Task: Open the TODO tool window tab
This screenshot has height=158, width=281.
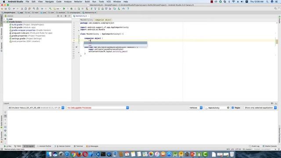Action: [x=18, y=146]
